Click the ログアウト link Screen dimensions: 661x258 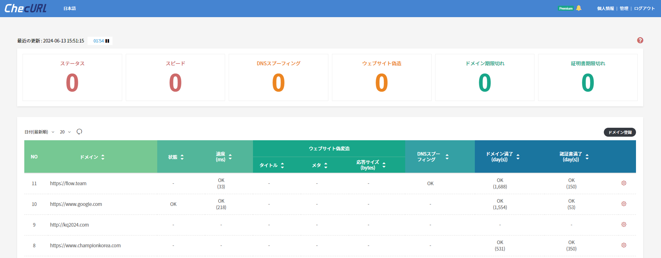coord(644,9)
